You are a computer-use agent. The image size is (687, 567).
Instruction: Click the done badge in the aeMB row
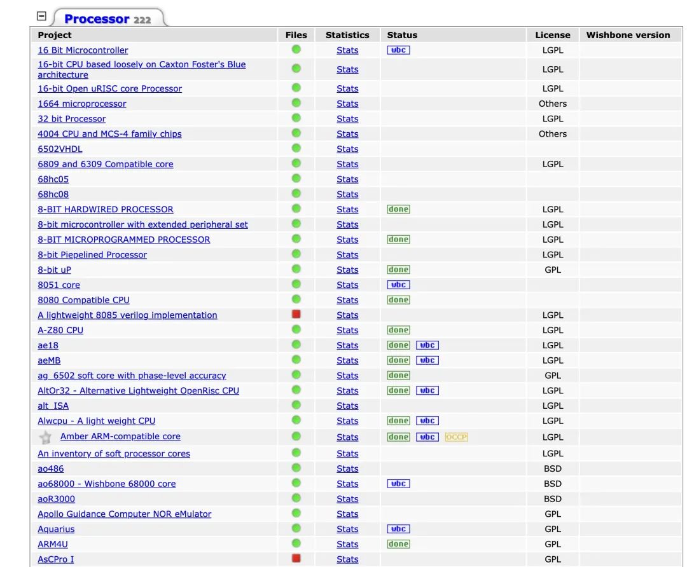[x=398, y=360]
